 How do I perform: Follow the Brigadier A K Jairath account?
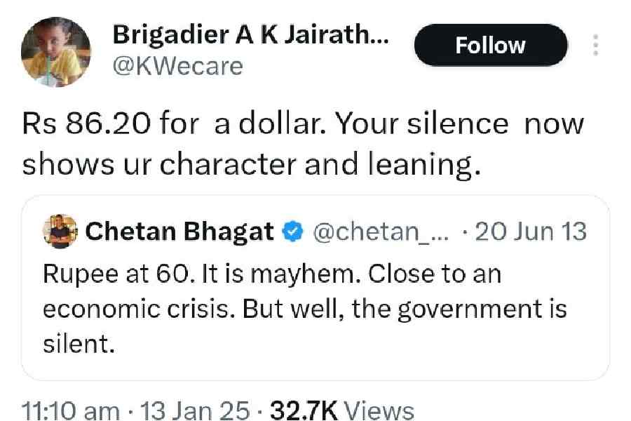point(490,46)
